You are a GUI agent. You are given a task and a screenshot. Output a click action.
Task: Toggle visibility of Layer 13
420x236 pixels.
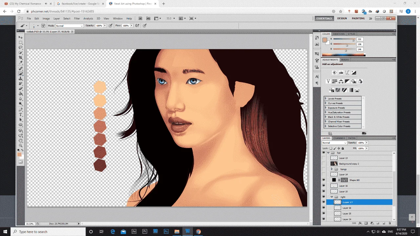click(324, 158)
